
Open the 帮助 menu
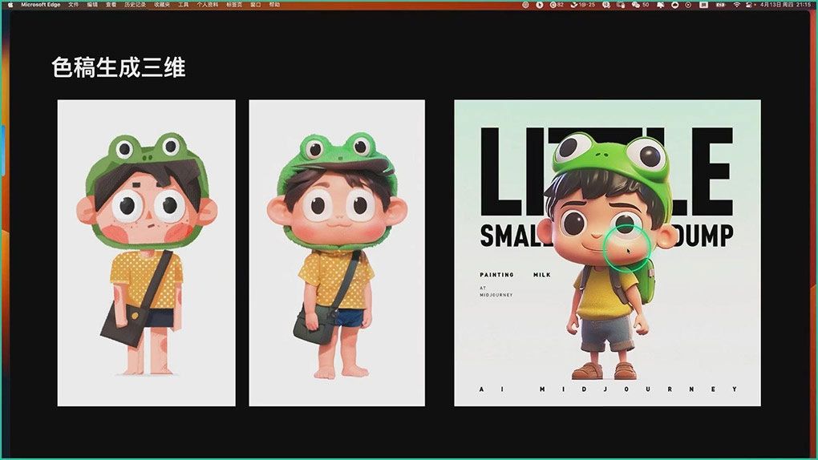[x=275, y=4]
